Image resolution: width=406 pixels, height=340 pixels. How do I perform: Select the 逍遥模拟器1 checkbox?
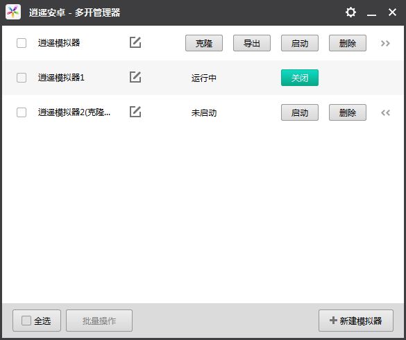22,78
